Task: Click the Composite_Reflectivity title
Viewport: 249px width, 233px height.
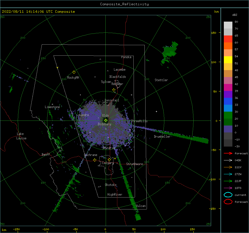Action: [x=124, y=4]
